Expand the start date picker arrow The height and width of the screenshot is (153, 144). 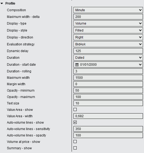tap(140, 65)
